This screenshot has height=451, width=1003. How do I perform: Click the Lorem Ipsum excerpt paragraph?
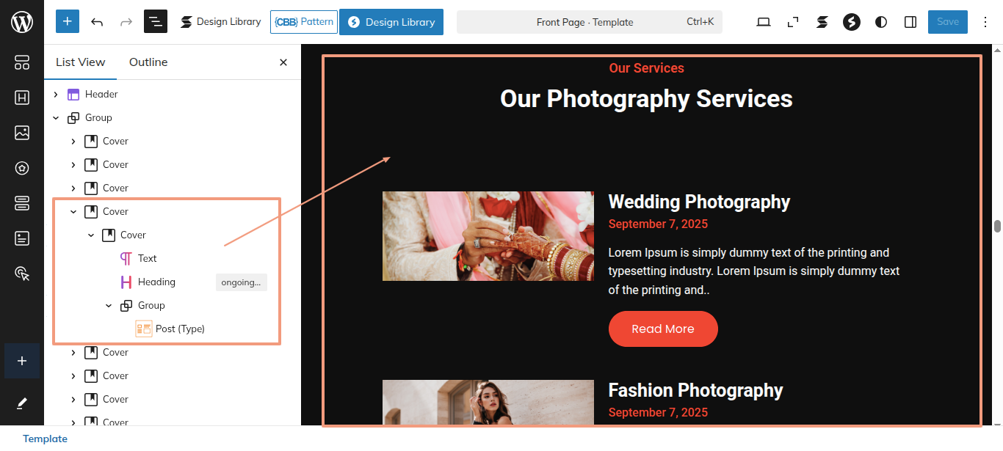click(x=754, y=271)
